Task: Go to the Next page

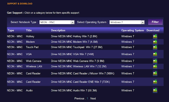Action: pyautogui.click(x=93, y=99)
